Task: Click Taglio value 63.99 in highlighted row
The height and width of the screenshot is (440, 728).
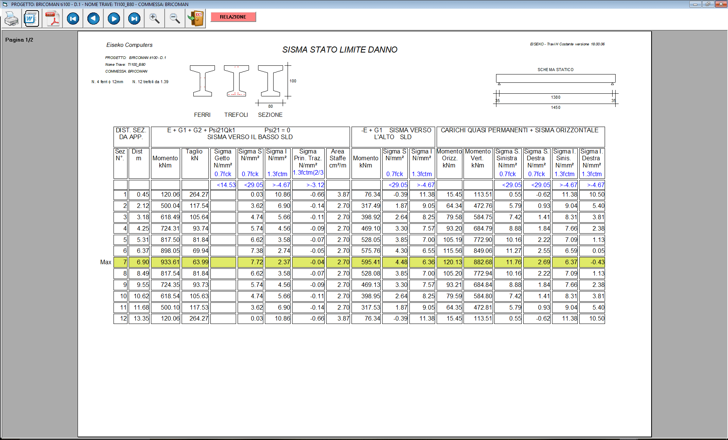Action: click(195, 262)
